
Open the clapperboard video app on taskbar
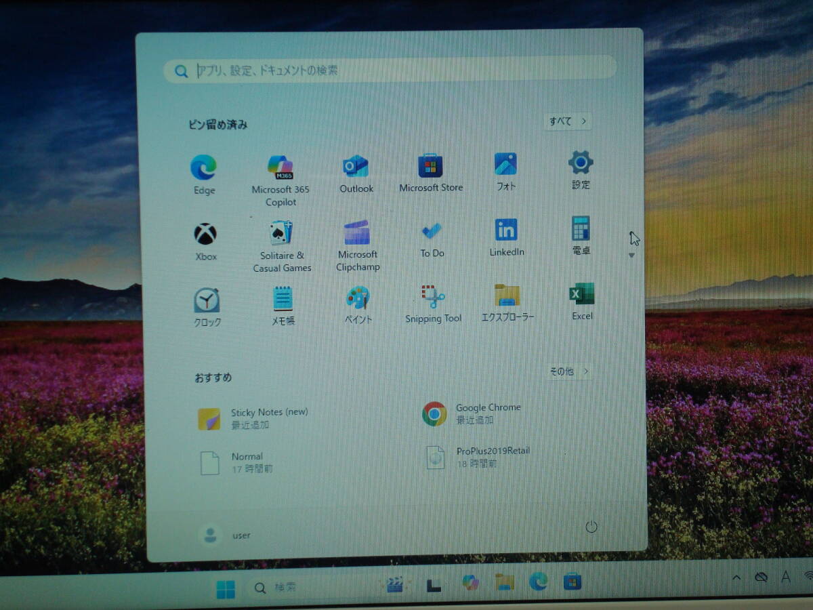coord(395,585)
